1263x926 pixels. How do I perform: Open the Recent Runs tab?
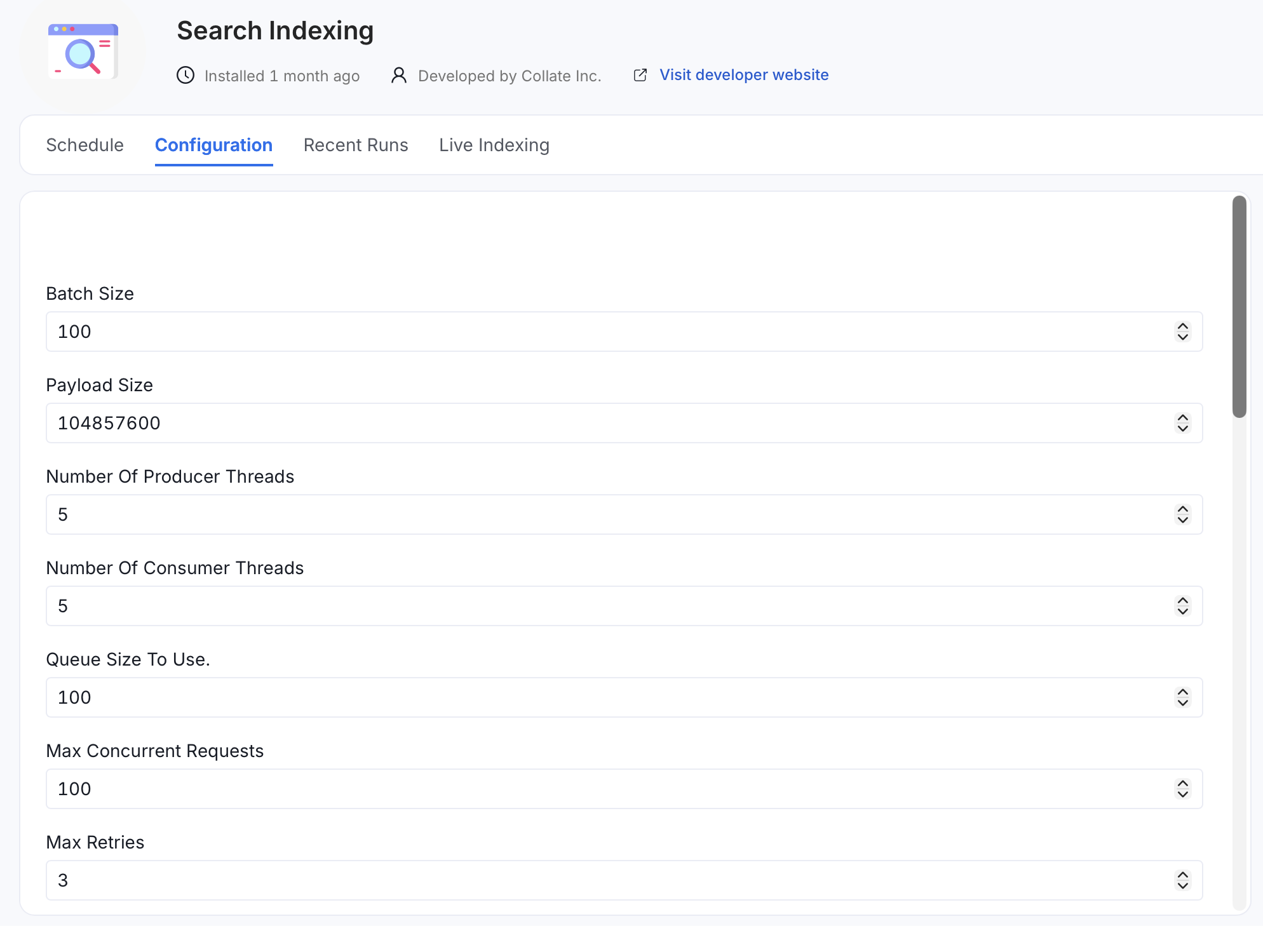(356, 145)
